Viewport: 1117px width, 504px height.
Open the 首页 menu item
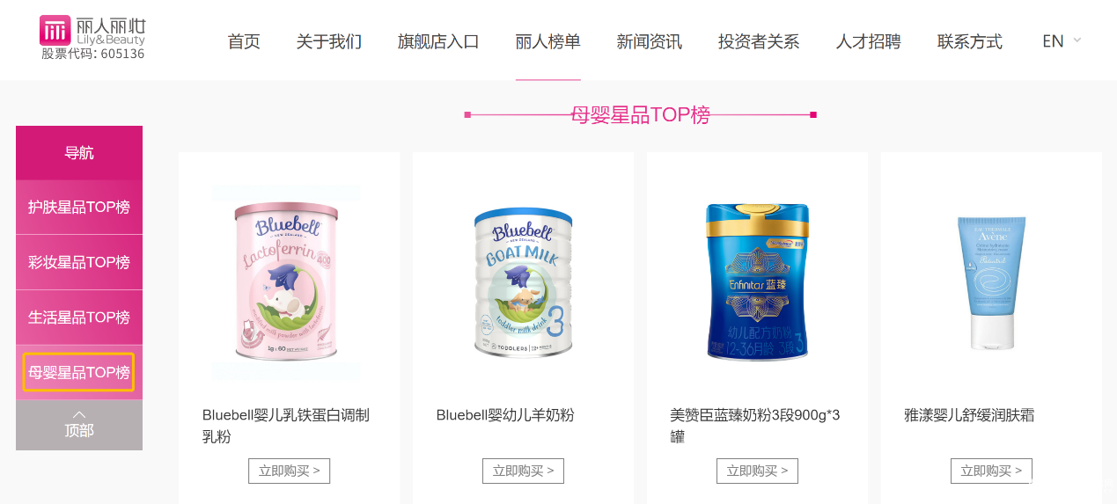[244, 41]
